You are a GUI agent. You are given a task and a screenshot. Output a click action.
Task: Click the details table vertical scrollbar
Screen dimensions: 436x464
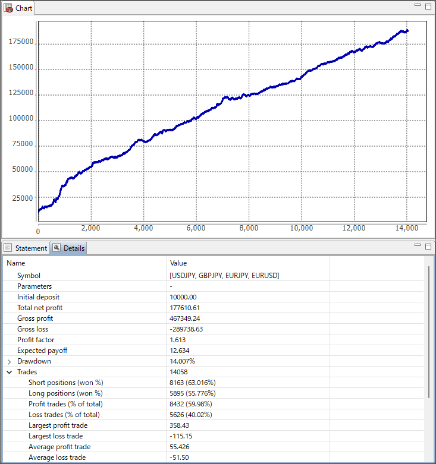point(429,332)
